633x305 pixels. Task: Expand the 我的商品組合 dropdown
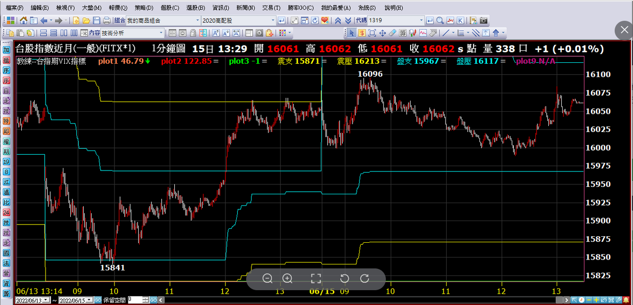pos(197,21)
